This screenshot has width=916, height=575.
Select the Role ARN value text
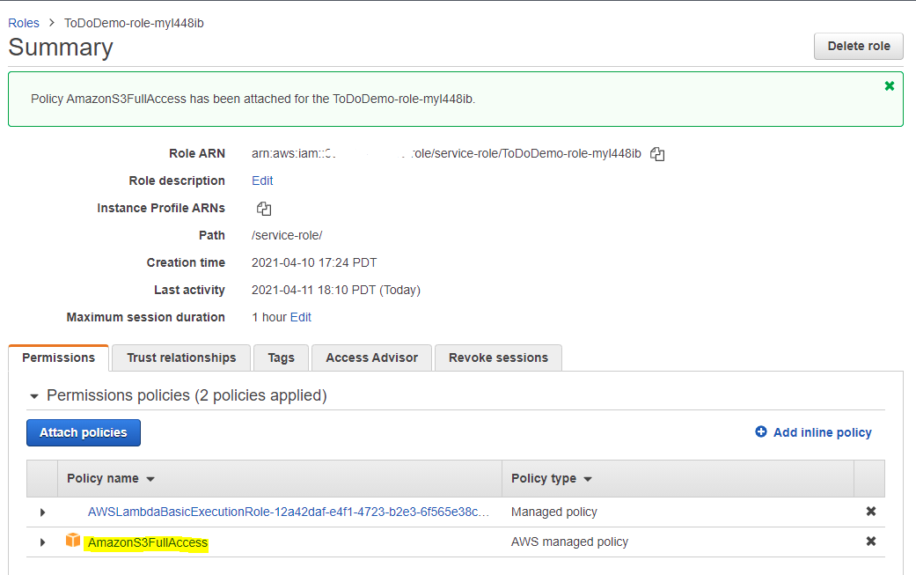[446, 154]
